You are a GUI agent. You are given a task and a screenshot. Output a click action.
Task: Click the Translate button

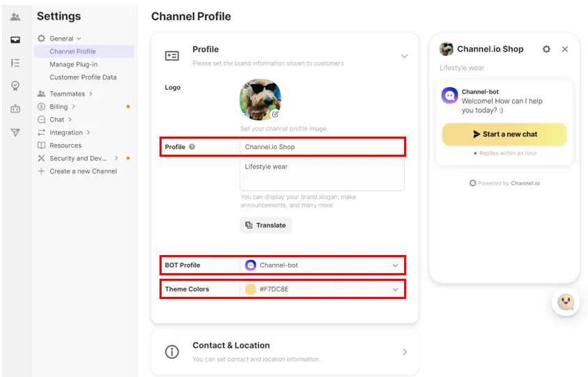tap(266, 225)
